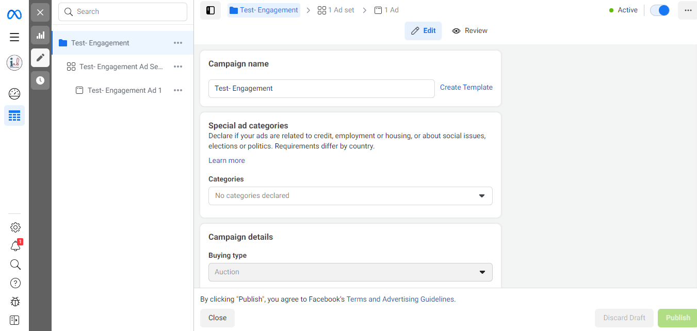Open the account overview gauge icon

[x=14, y=94]
